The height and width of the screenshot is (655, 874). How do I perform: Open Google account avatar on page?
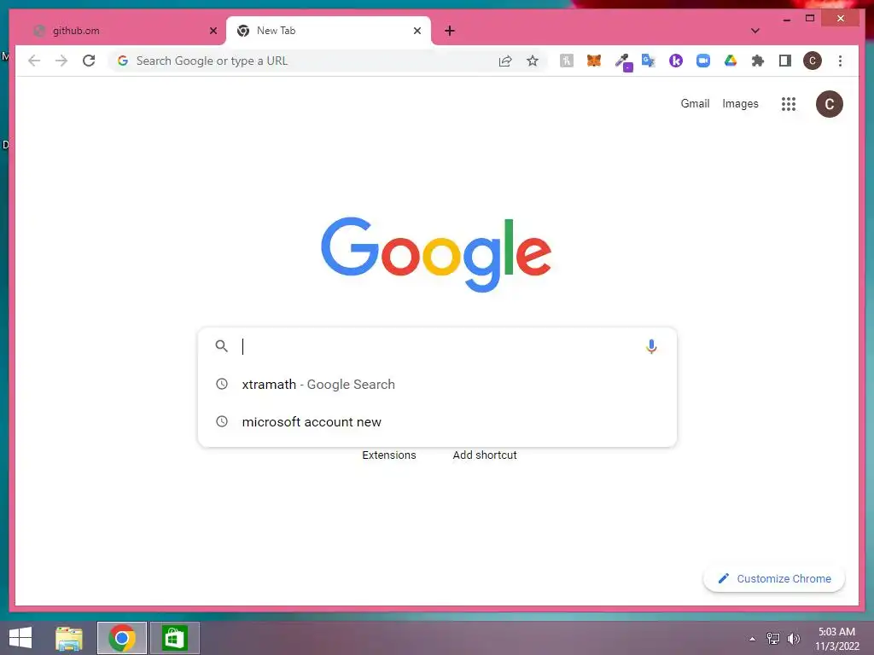click(829, 103)
